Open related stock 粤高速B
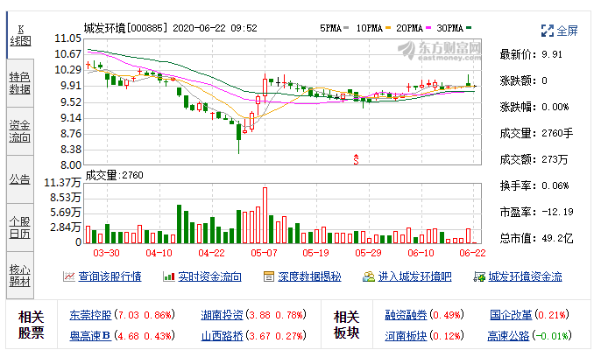The image size is (601, 357). tap(90, 336)
